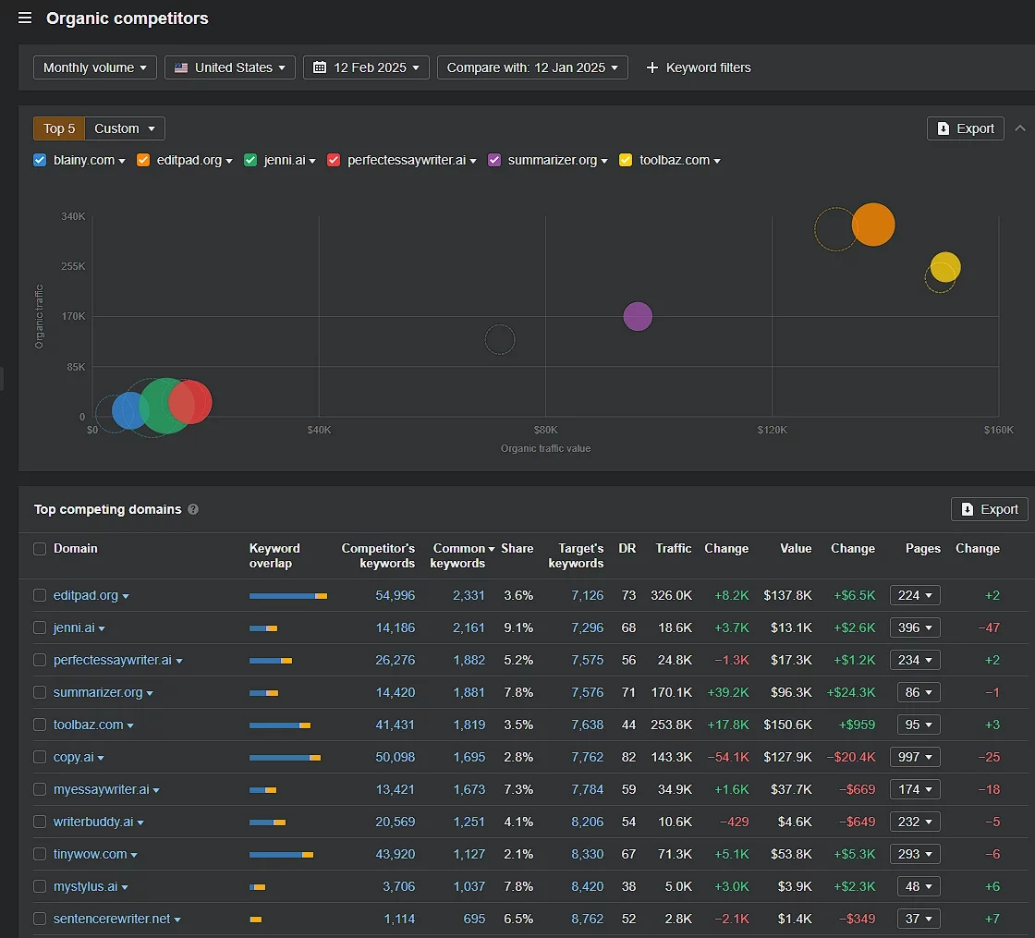Image resolution: width=1035 pixels, height=938 pixels.
Task: Select the Top 5 tab
Action: click(x=59, y=128)
